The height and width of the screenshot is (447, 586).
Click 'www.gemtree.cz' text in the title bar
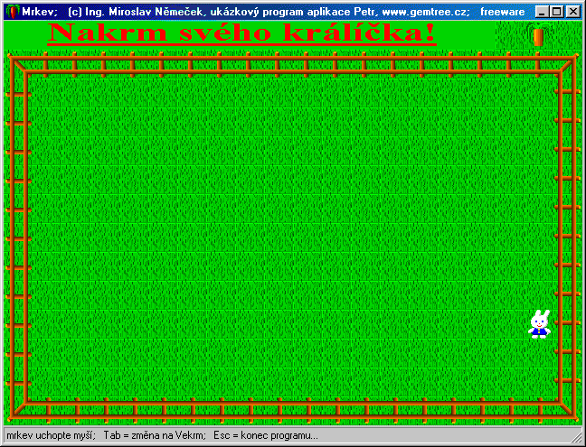(x=426, y=12)
